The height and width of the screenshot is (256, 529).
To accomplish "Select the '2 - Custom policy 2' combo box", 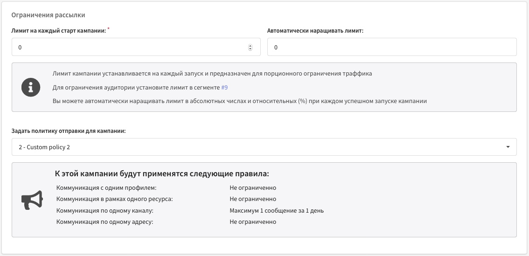I will coord(264,147).
